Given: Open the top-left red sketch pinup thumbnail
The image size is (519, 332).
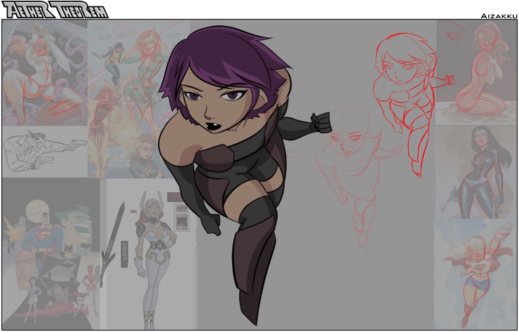Looking at the screenshot, I should click(x=43, y=74).
